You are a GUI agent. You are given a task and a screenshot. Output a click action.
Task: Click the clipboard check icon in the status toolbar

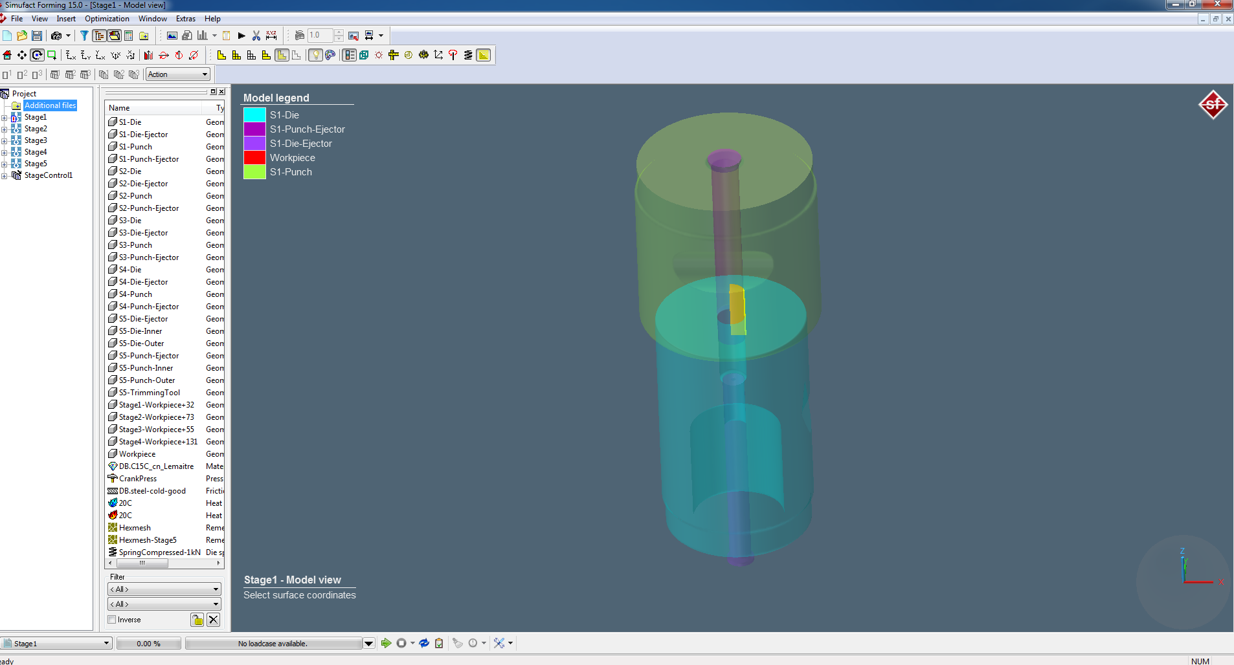click(x=439, y=643)
